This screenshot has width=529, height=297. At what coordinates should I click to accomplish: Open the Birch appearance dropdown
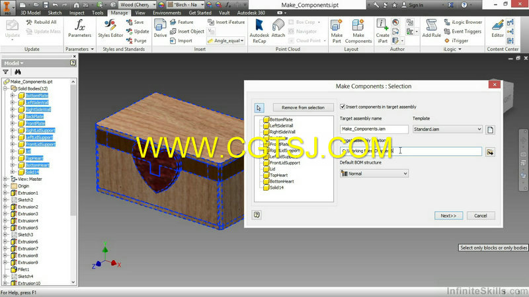pos(202,5)
